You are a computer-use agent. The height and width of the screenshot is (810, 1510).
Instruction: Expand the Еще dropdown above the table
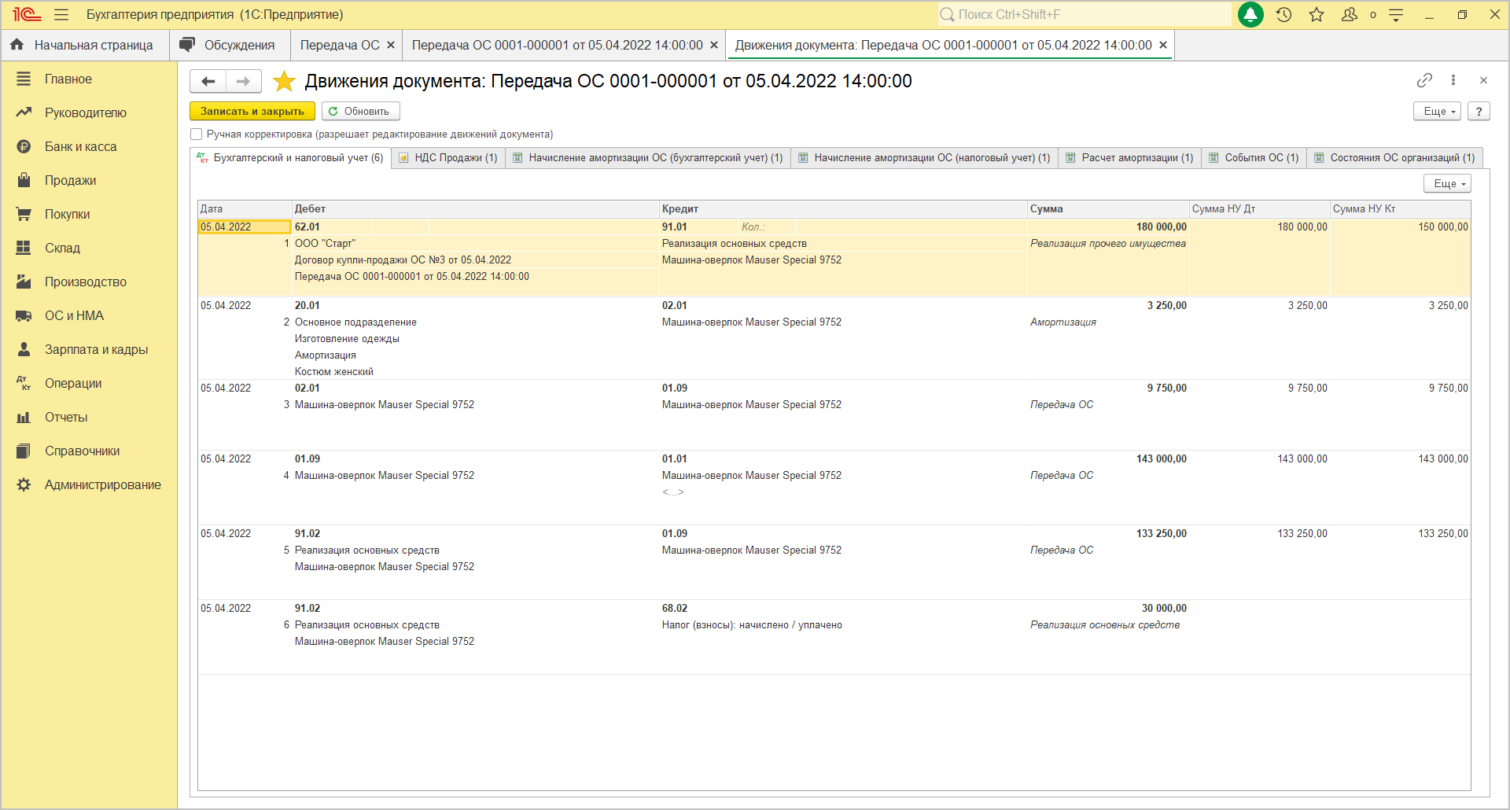tap(1447, 183)
